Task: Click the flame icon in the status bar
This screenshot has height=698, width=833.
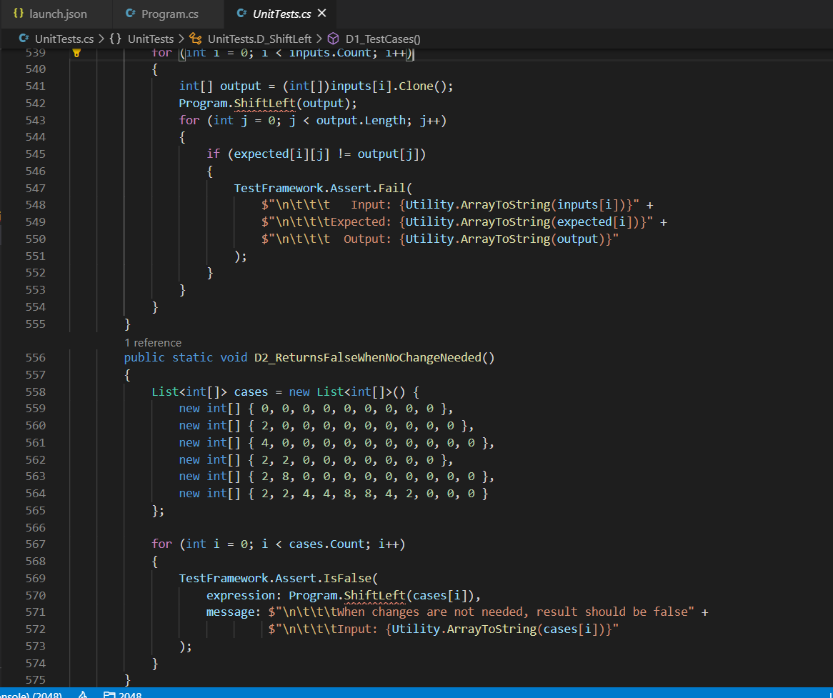Action: click(x=83, y=694)
